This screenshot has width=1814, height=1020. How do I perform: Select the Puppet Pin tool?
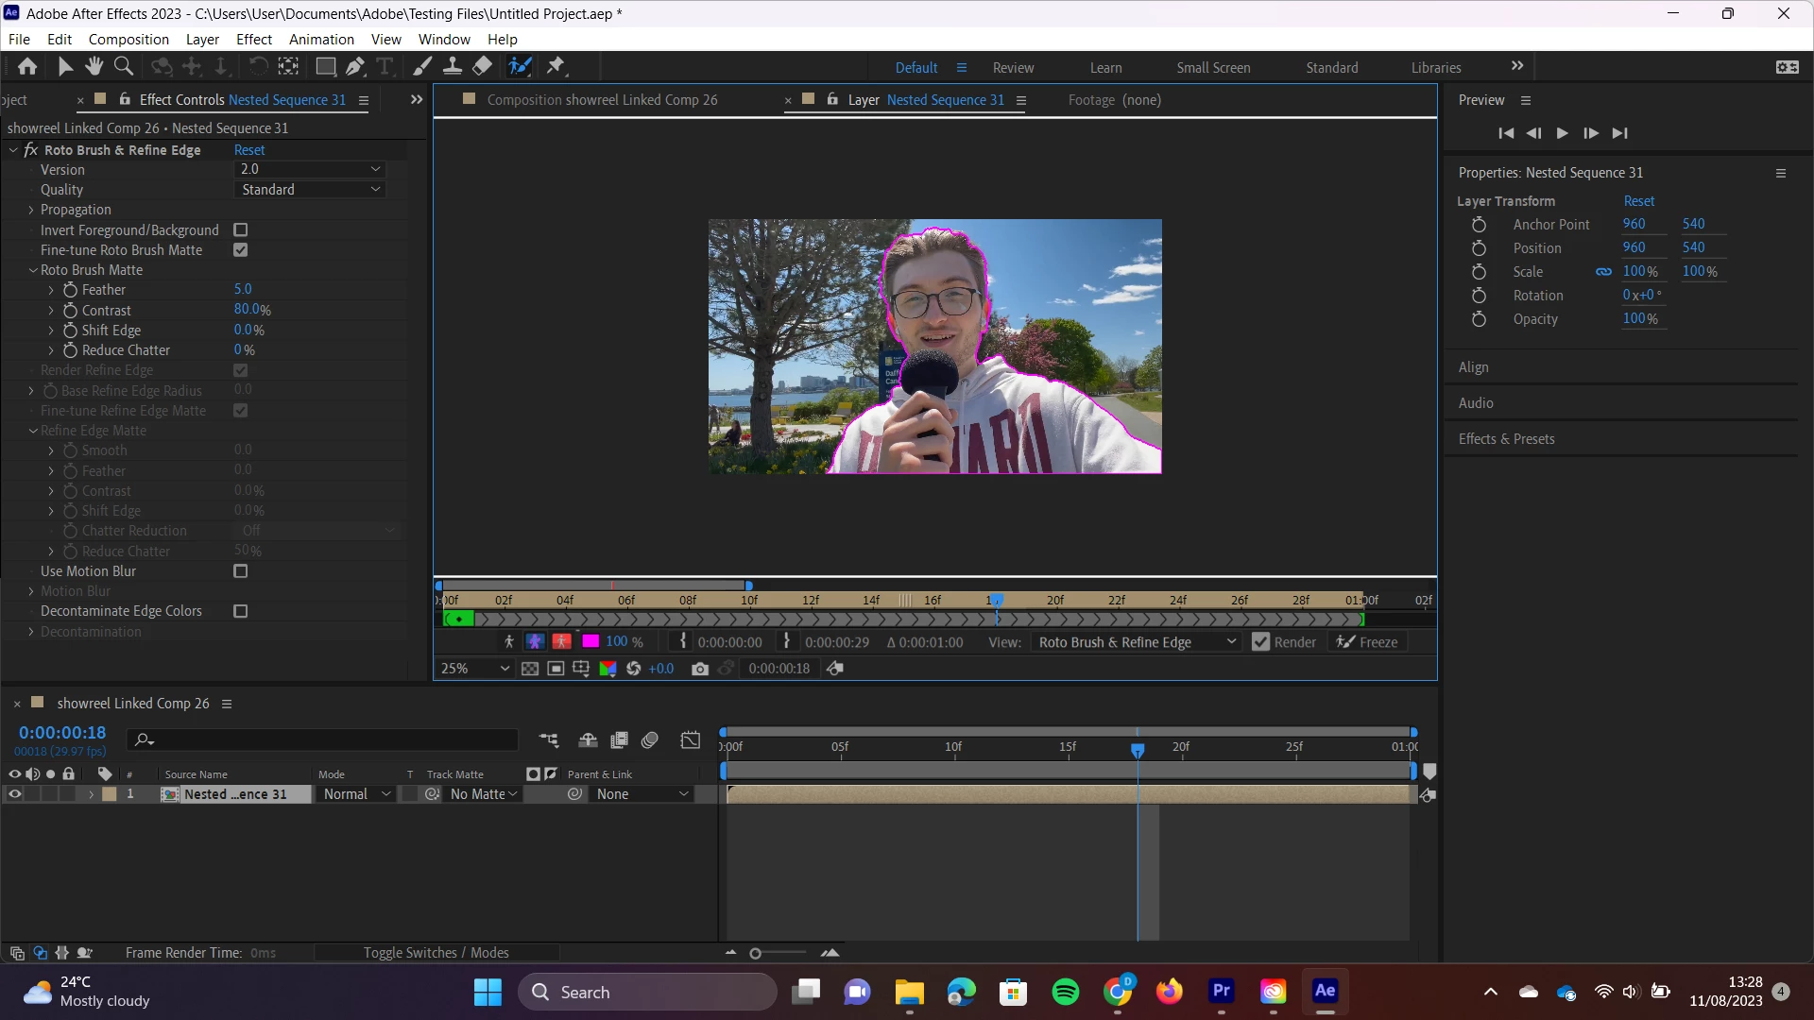coord(556,66)
